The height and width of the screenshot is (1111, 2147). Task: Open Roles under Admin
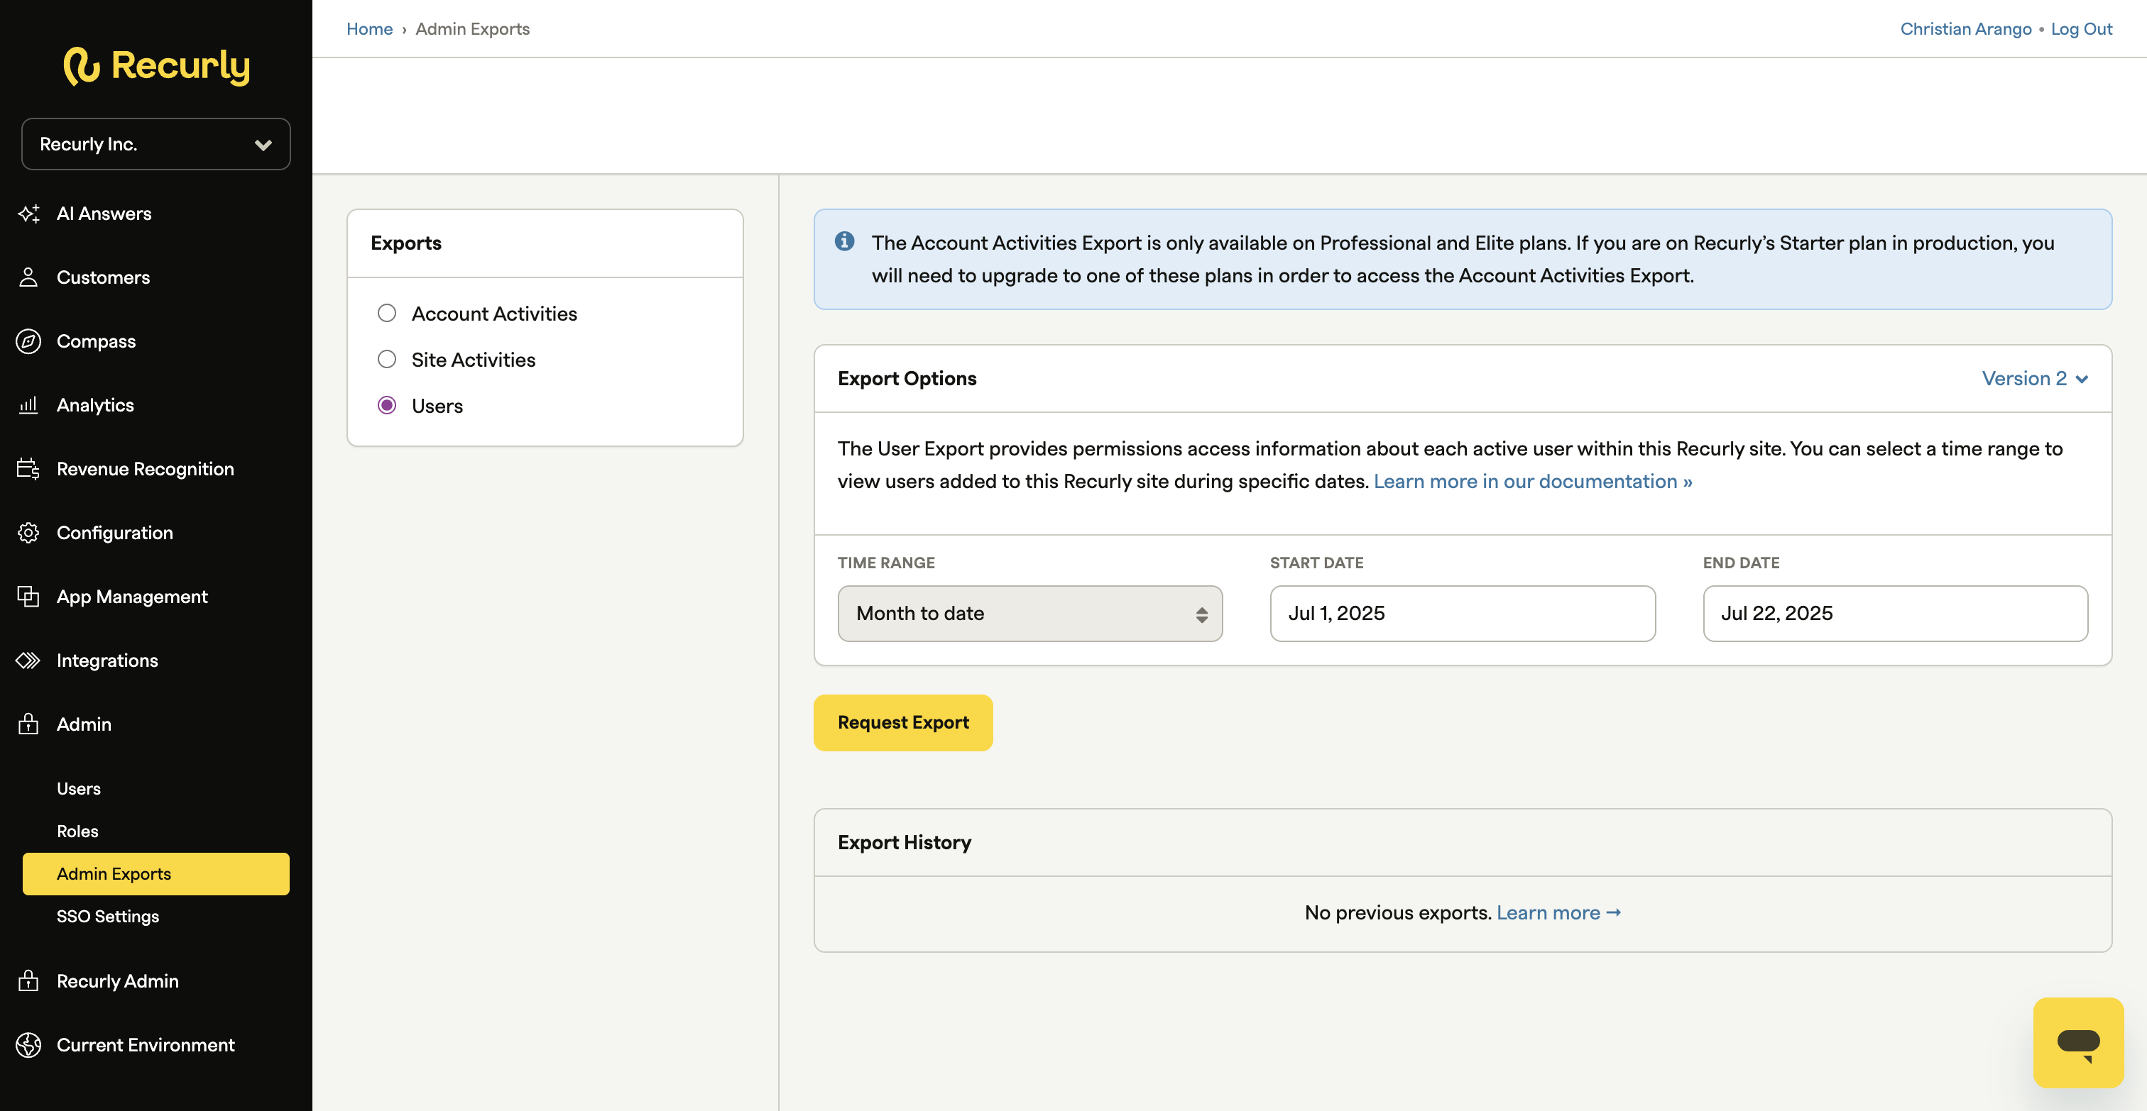coord(77,831)
